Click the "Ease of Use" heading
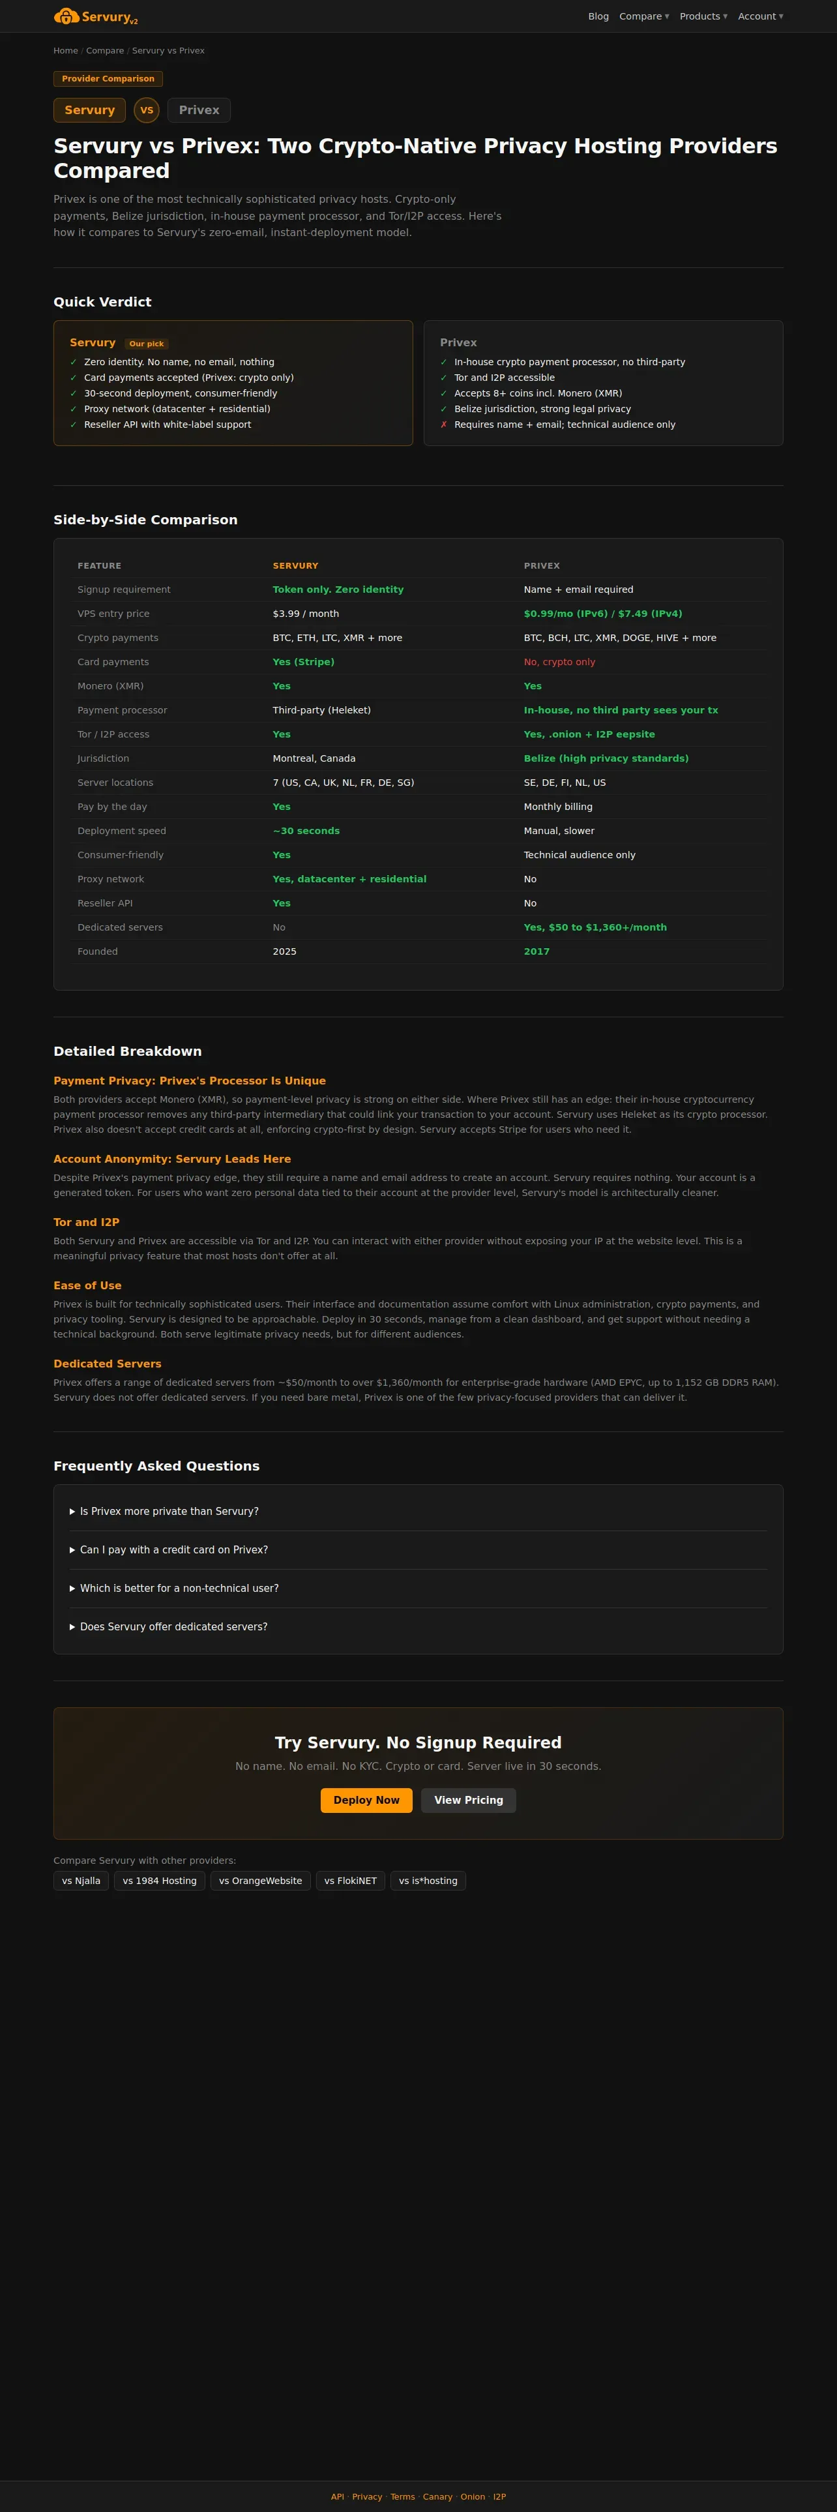Viewport: 837px width, 2512px height. pos(88,1286)
